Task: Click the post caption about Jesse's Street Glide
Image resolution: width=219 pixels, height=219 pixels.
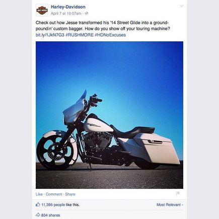Action: click(103, 26)
